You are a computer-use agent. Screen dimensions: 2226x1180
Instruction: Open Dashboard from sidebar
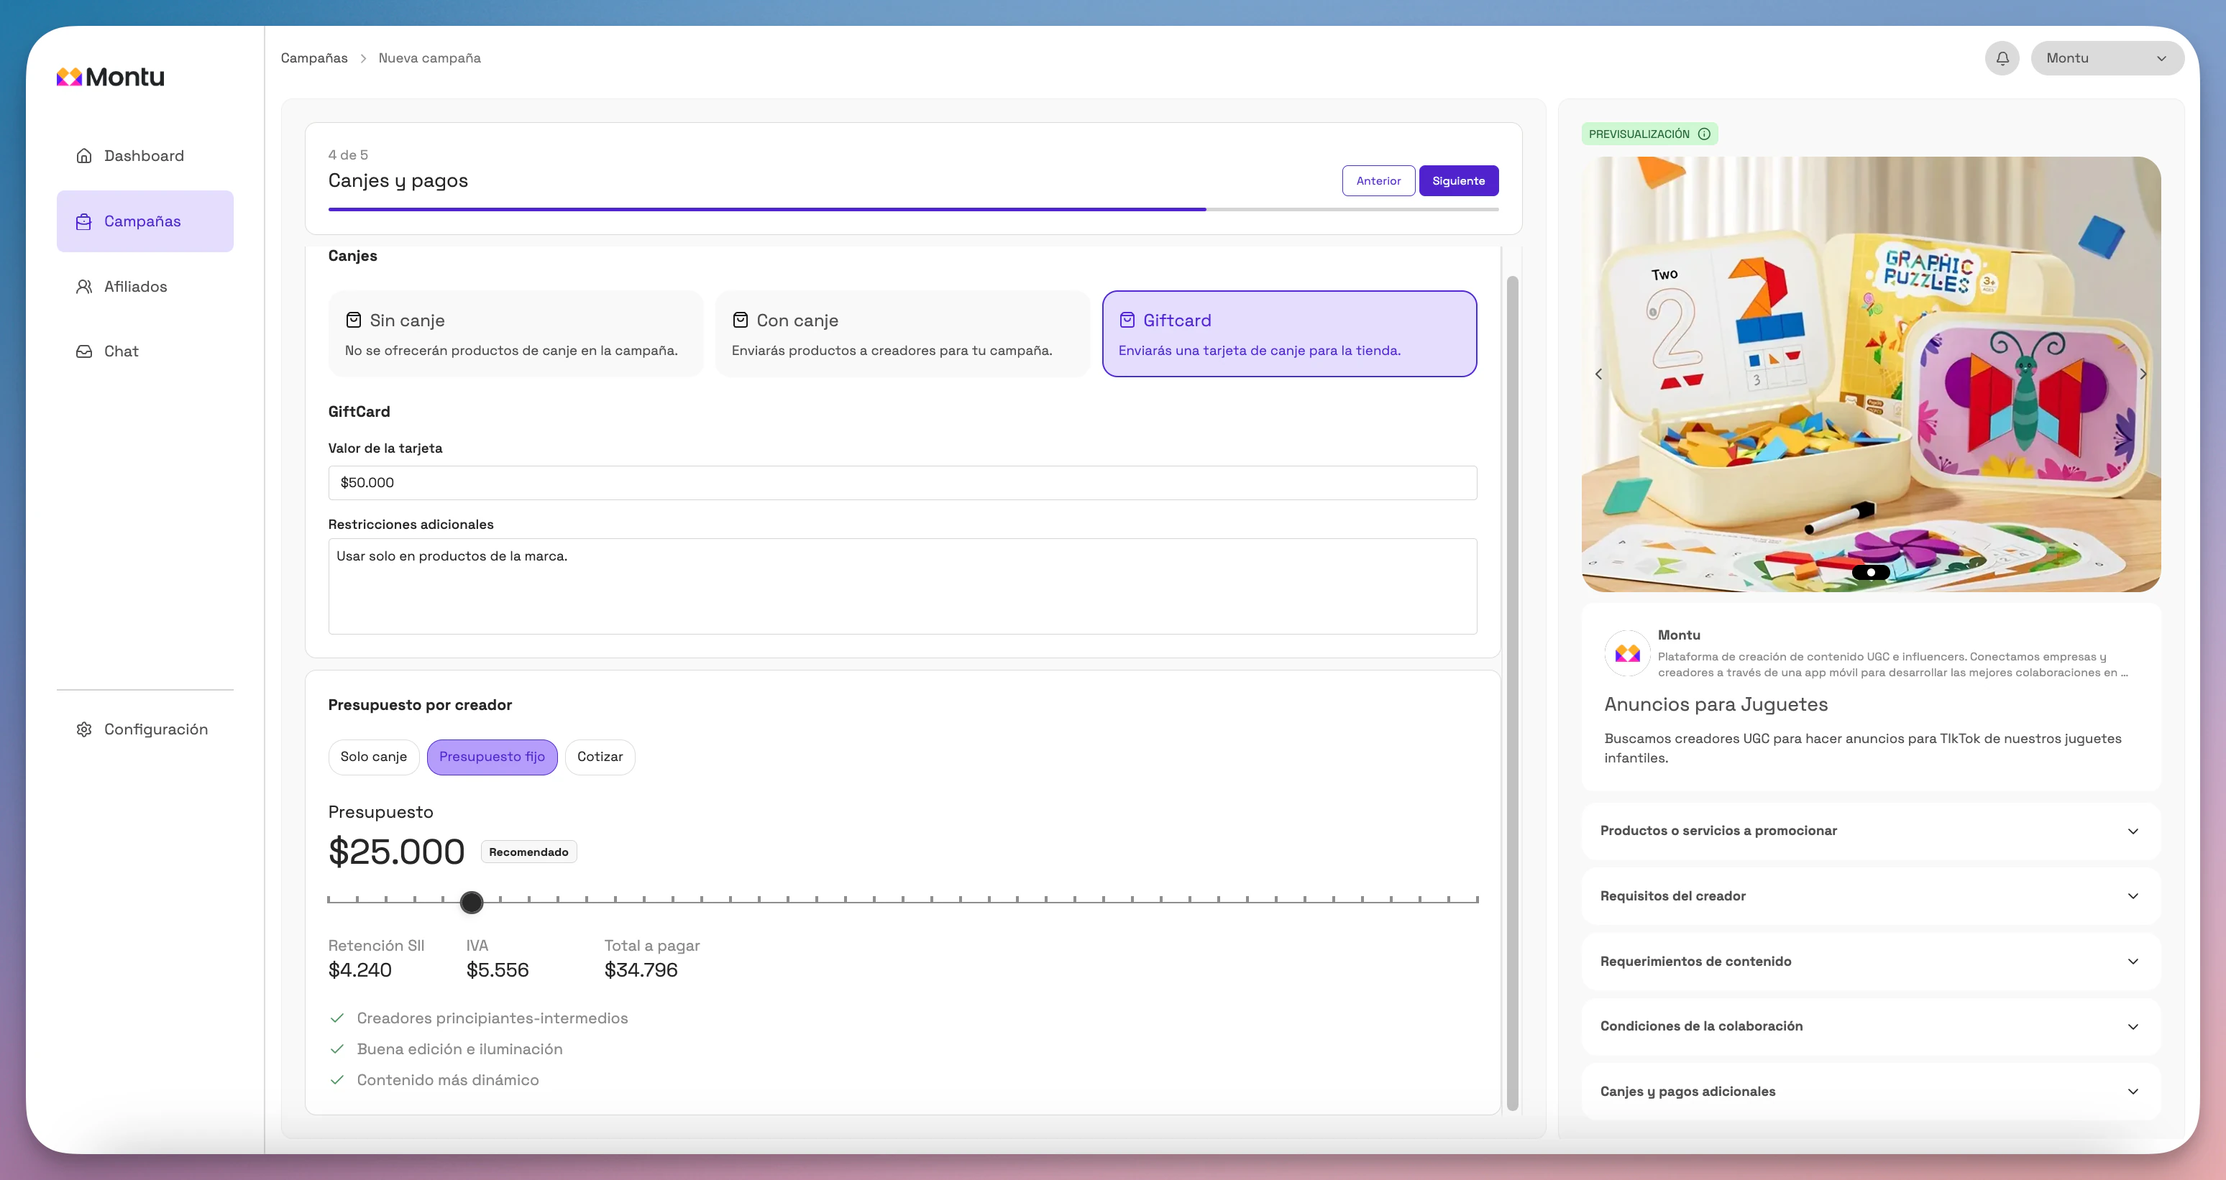145,155
